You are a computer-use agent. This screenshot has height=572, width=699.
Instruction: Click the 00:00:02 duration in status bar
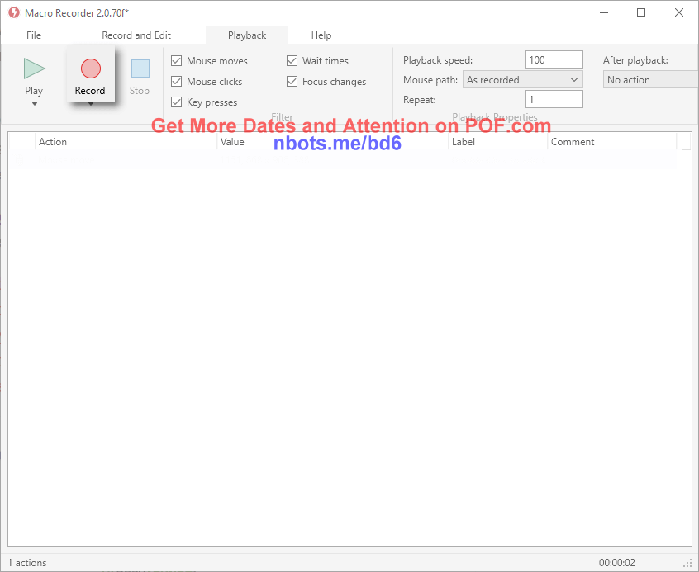[x=617, y=563]
